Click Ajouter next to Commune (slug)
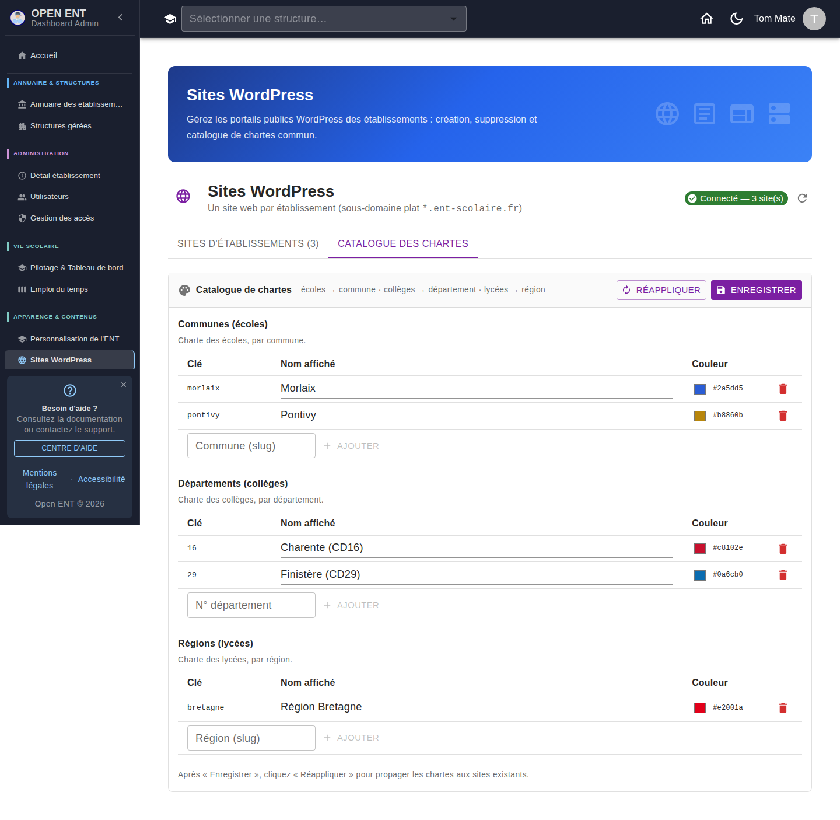Image resolution: width=840 pixels, height=820 pixels. [x=352, y=446]
